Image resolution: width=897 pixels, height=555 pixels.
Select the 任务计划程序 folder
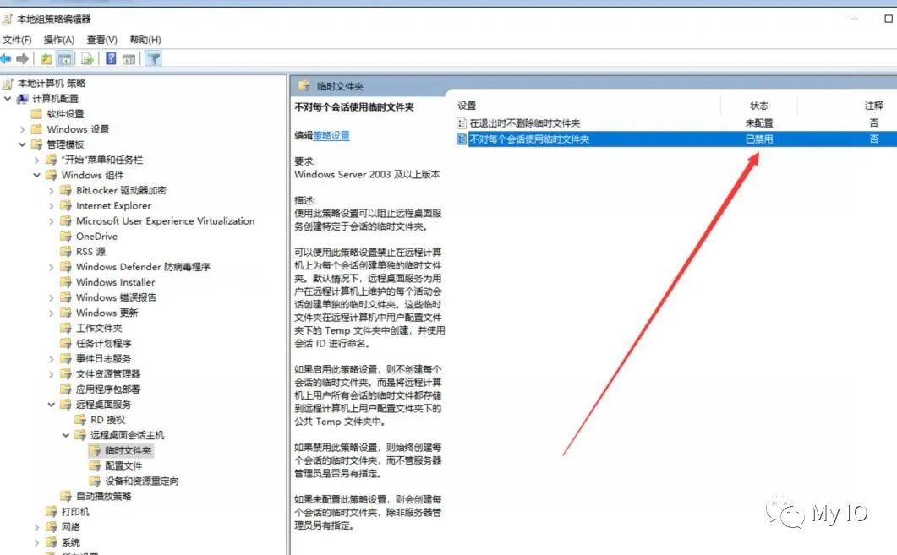[x=103, y=343]
